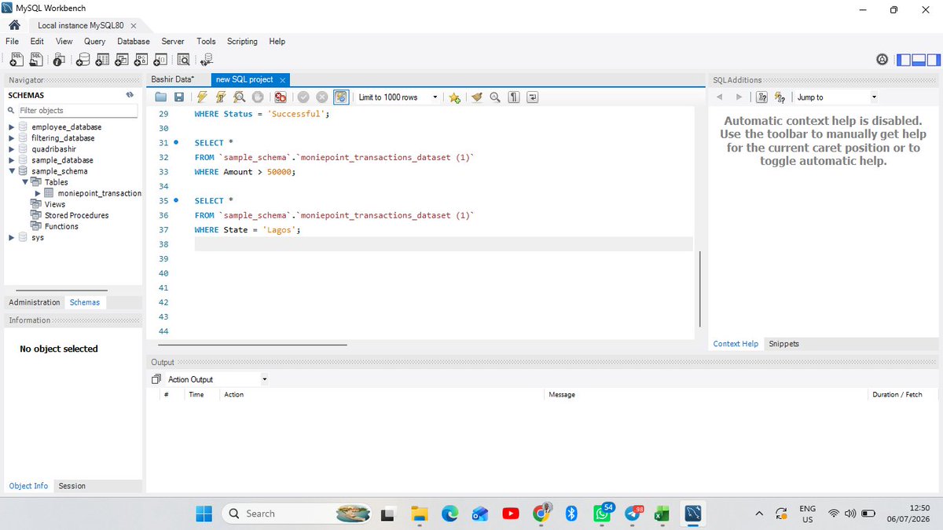The height and width of the screenshot is (530, 943).
Task: Beautify the SQL with the broom icon
Action: [477, 97]
